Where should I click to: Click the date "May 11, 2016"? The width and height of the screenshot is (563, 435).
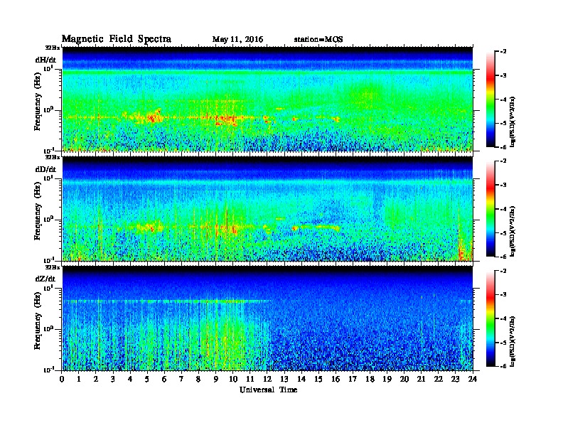(x=237, y=39)
